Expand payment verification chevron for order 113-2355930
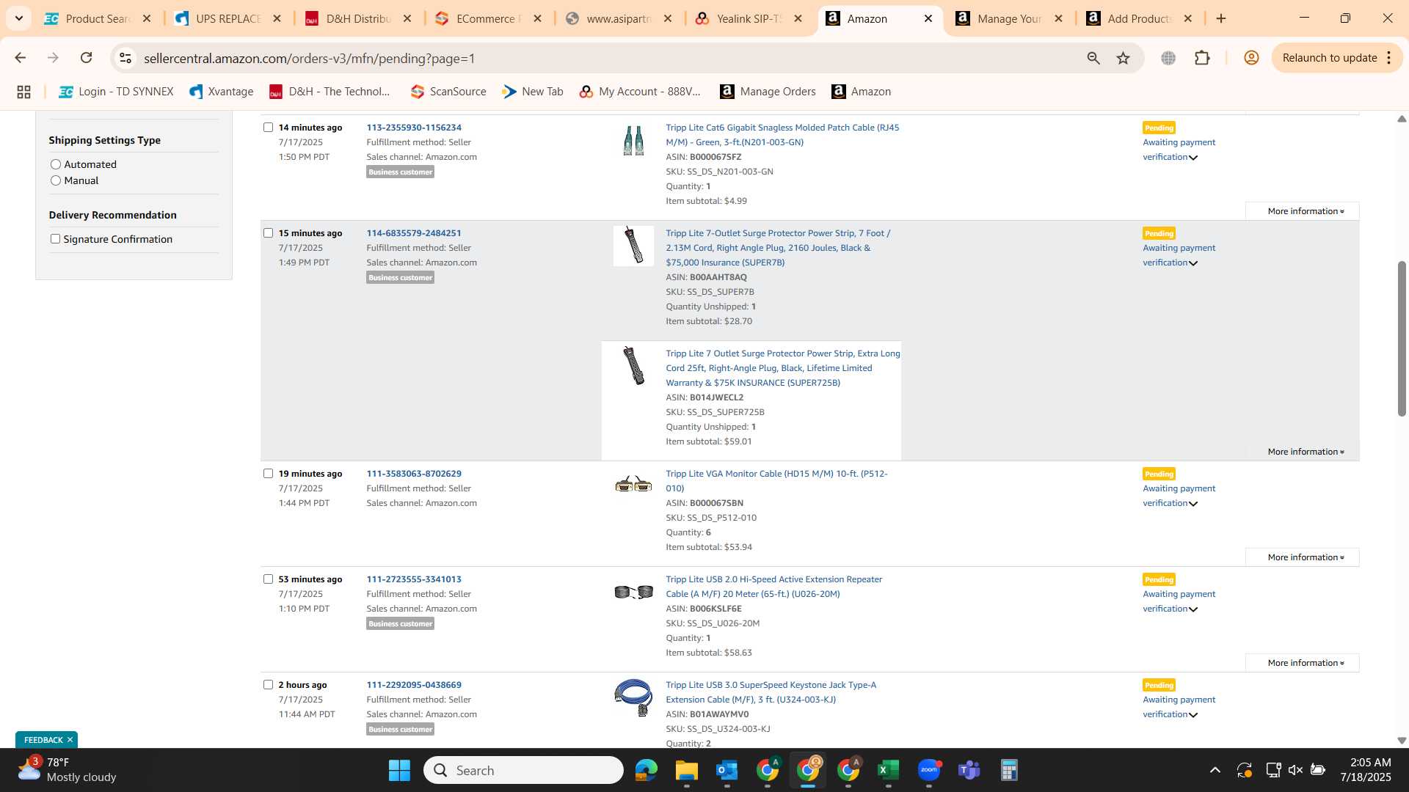The height and width of the screenshot is (792, 1409). click(x=1193, y=158)
